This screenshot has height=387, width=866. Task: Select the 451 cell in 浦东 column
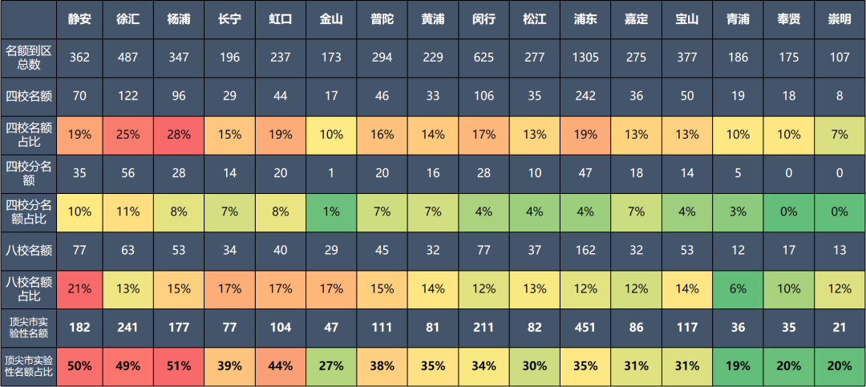(x=585, y=327)
